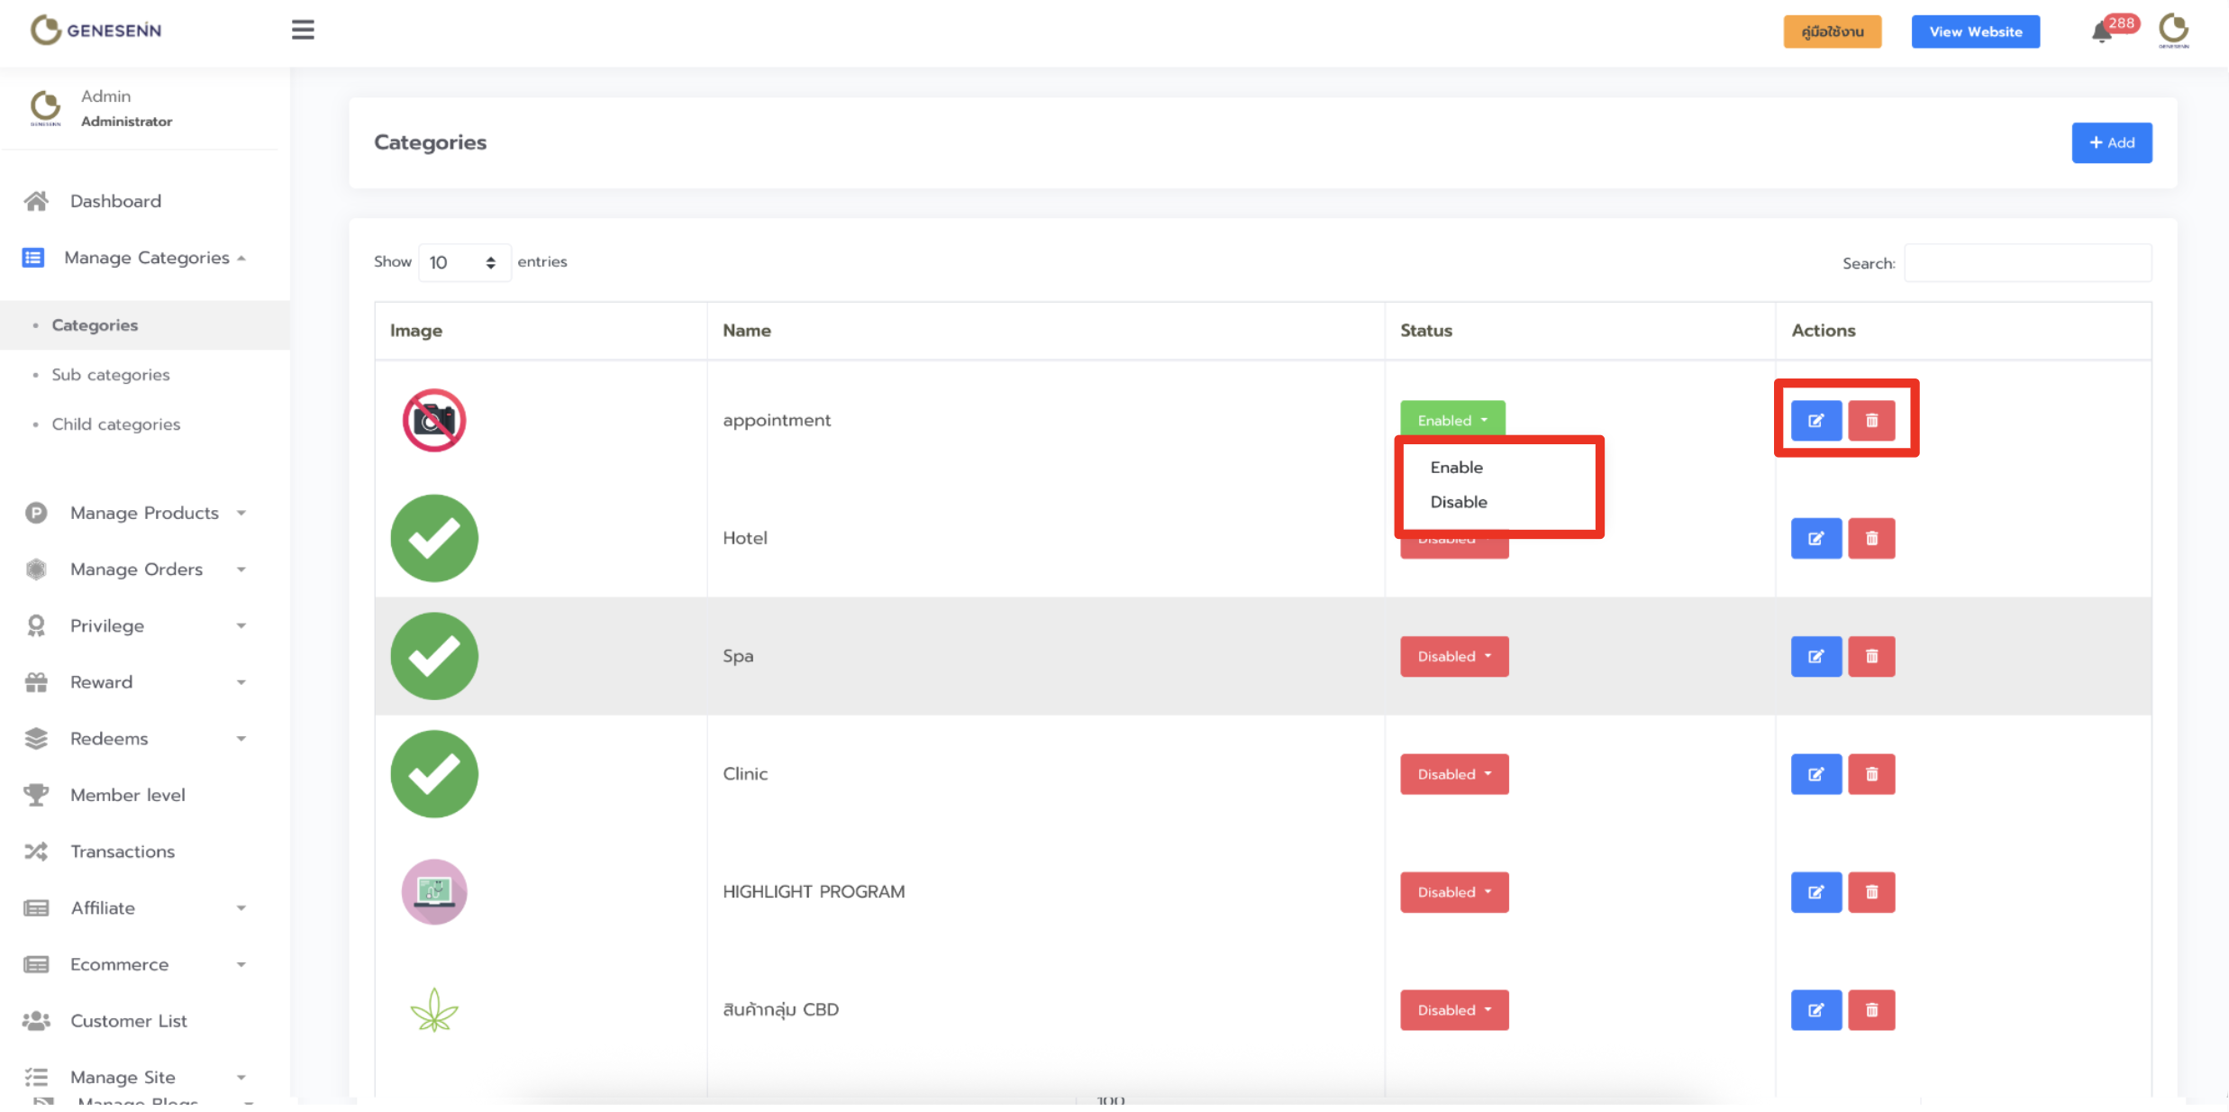This screenshot has height=1112, width=2229.
Task: Delete the Clinic category with trash icon
Action: pos(1871,775)
